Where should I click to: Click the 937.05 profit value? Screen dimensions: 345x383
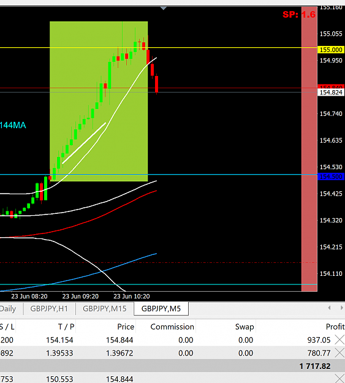tap(319, 339)
